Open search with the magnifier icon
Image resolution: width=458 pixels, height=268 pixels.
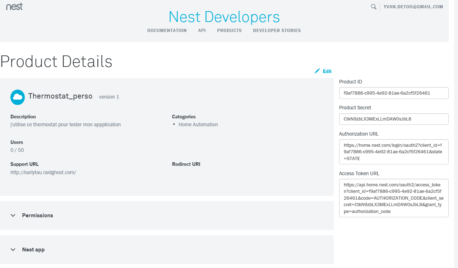coord(374,6)
